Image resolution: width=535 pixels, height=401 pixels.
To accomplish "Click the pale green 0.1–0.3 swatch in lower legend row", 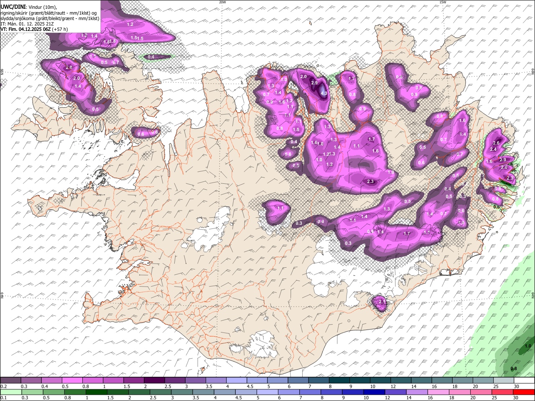I will [x=10, y=392].
